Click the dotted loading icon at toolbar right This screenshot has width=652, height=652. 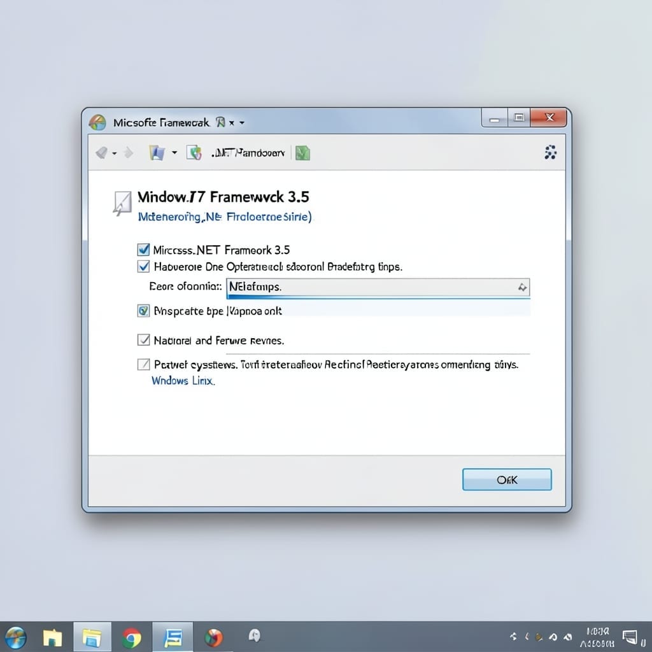(x=551, y=153)
